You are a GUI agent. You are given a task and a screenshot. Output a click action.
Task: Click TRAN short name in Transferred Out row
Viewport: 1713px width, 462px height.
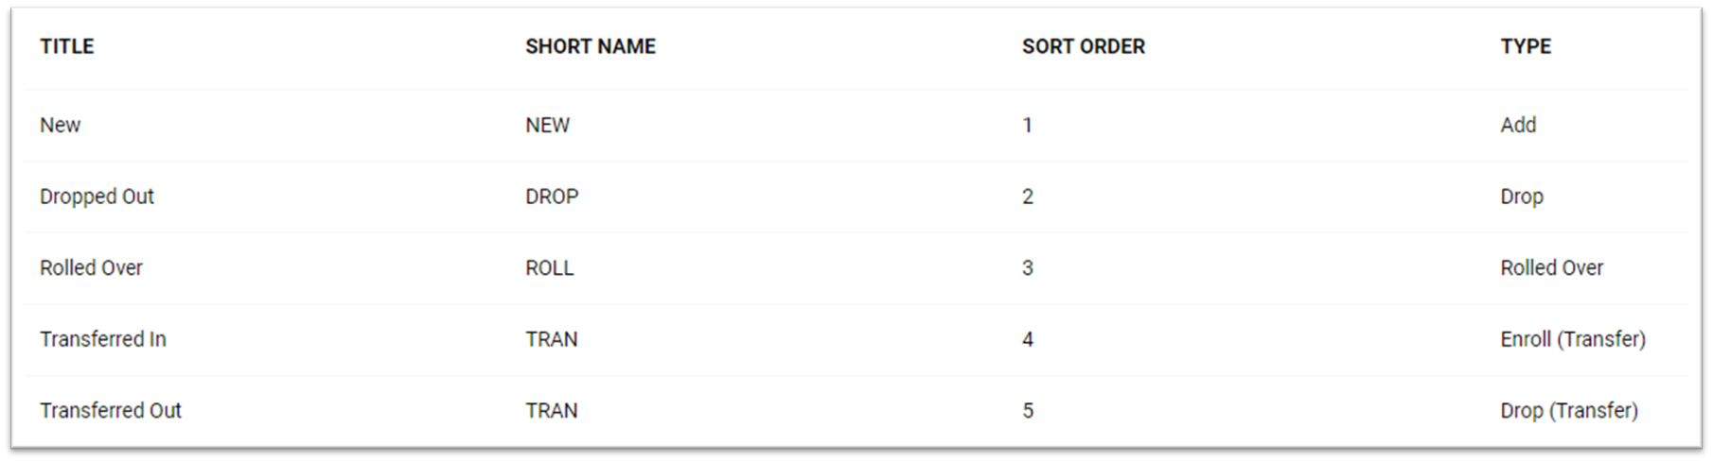point(552,410)
